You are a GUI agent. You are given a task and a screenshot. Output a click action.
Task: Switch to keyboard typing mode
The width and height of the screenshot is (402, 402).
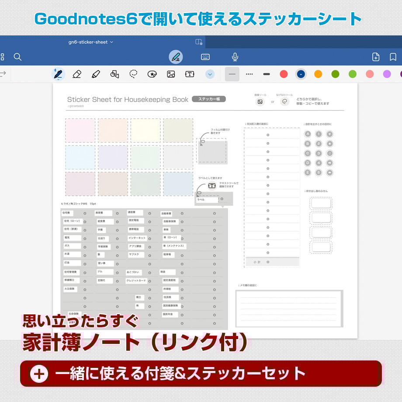click(x=205, y=57)
